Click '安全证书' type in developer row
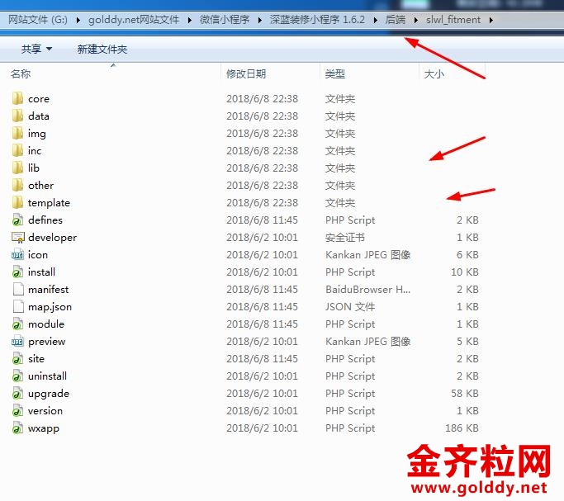 click(345, 237)
